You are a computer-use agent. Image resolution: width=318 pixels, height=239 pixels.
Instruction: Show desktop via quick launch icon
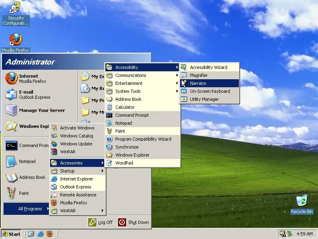31,234
